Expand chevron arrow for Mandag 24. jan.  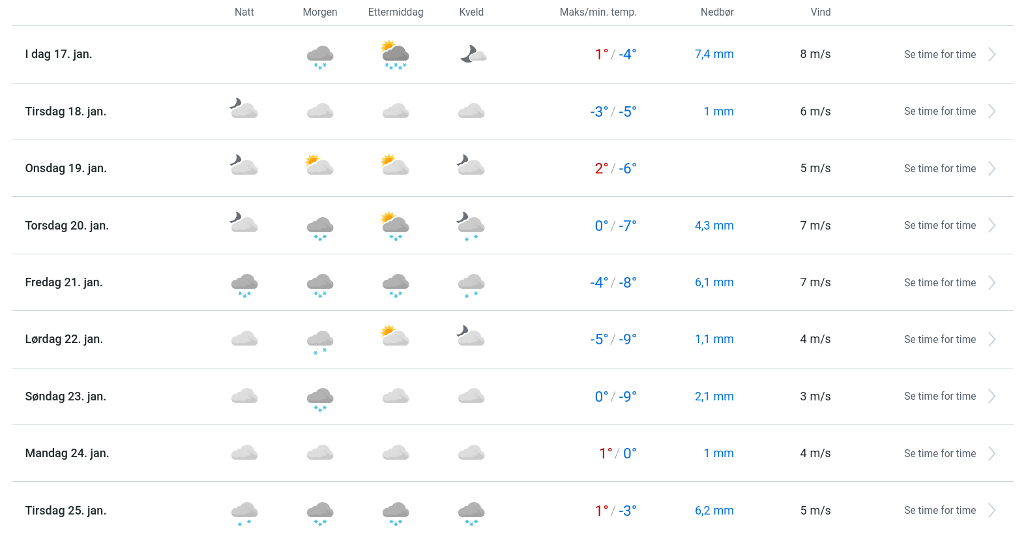click(991, 453)
